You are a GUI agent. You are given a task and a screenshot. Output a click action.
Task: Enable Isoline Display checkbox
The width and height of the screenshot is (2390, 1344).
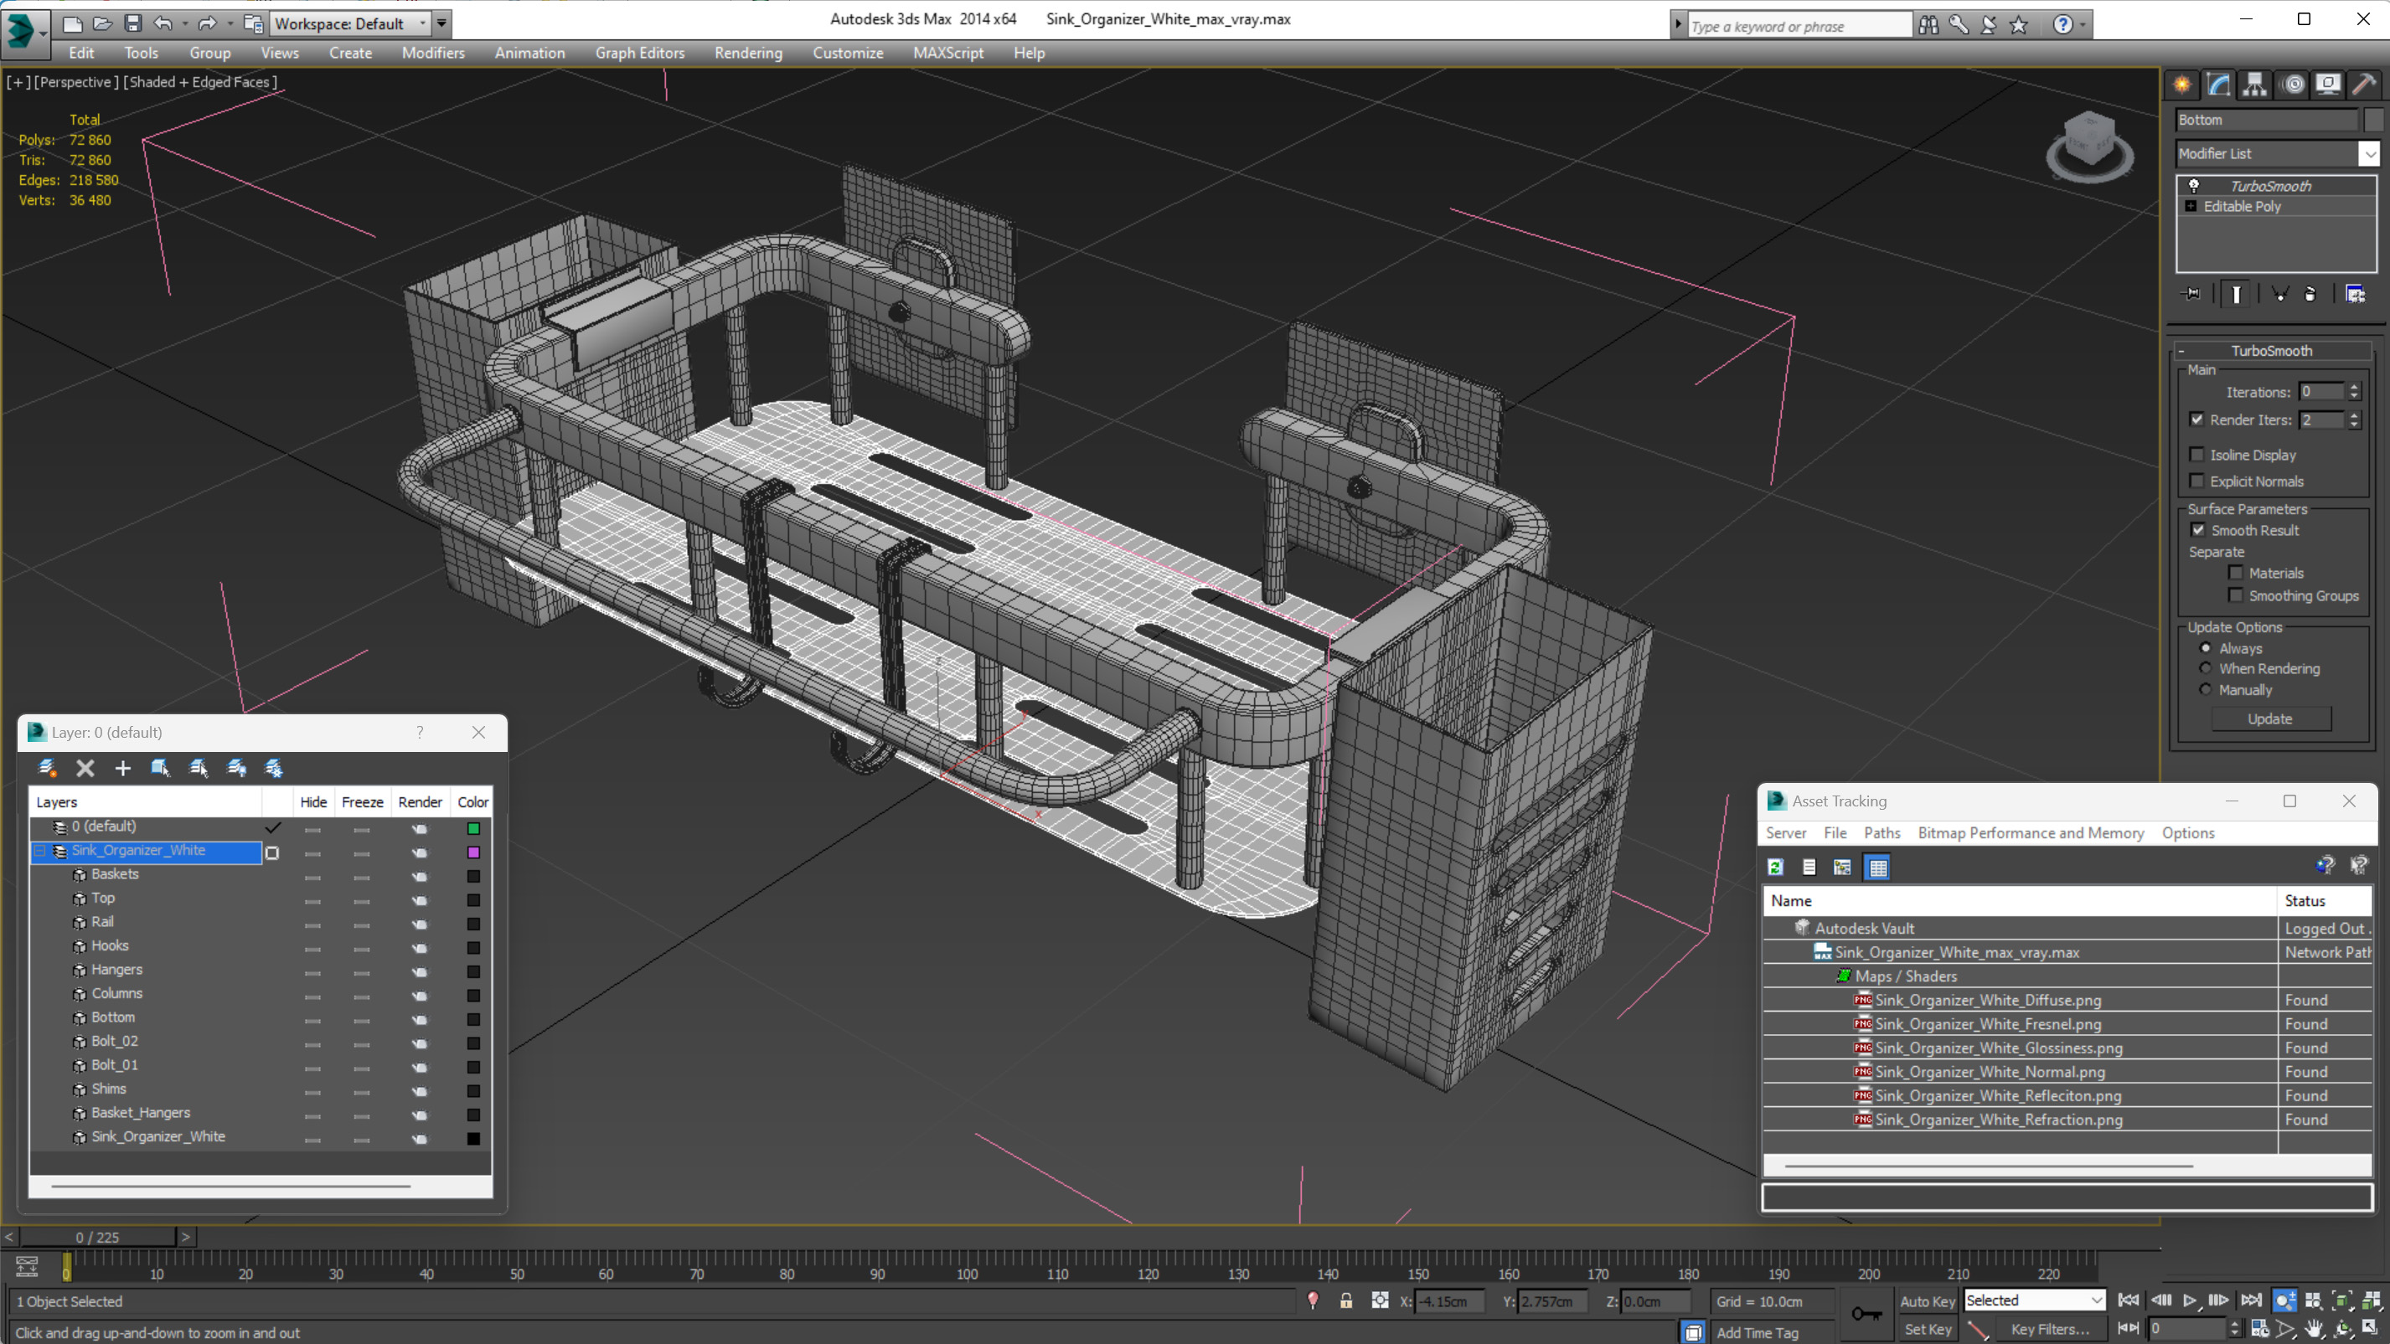click(x=2196, y=455)
